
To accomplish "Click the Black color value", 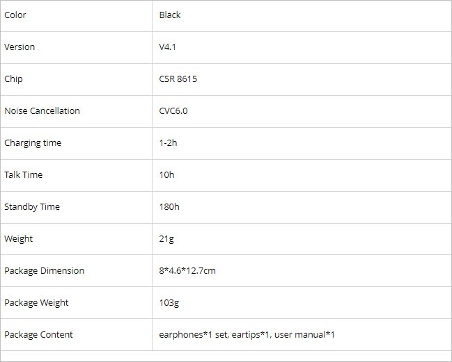I will coord(170,15).
